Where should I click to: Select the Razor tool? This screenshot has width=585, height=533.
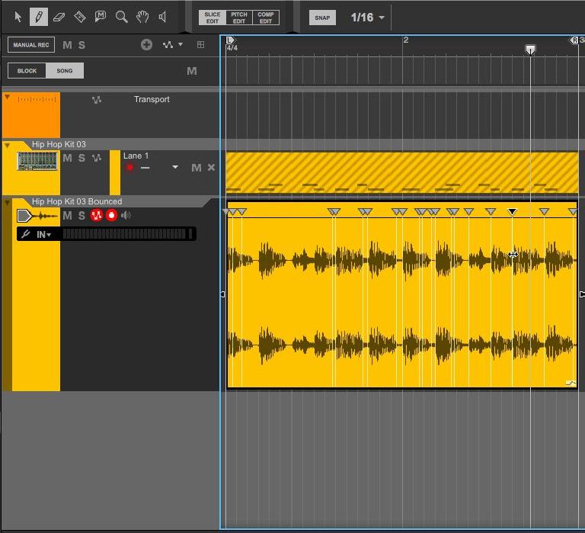click(x=80, y=18)
